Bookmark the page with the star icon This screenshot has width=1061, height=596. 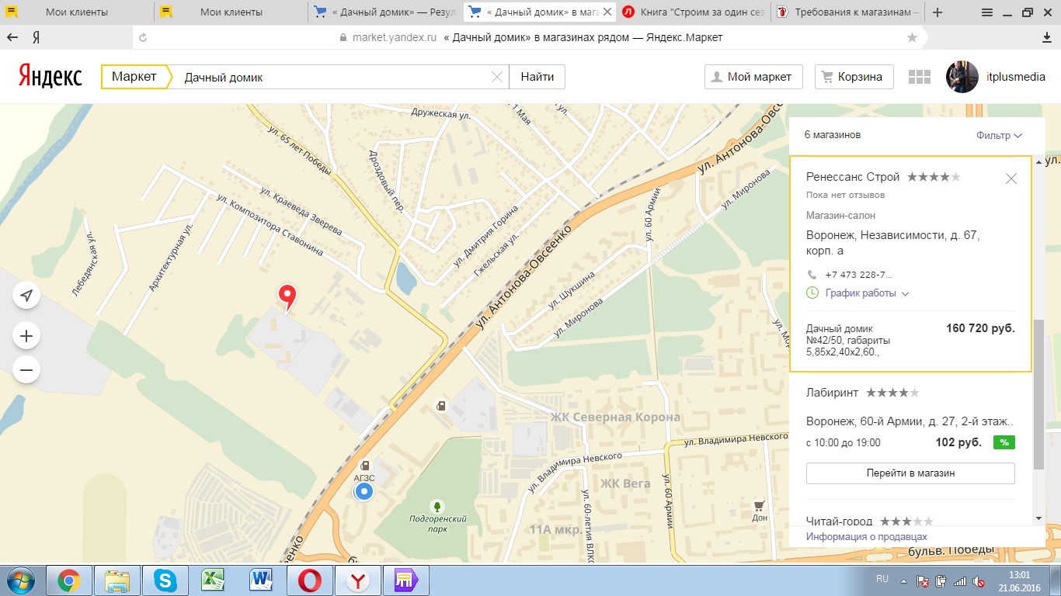pos(912,37)
